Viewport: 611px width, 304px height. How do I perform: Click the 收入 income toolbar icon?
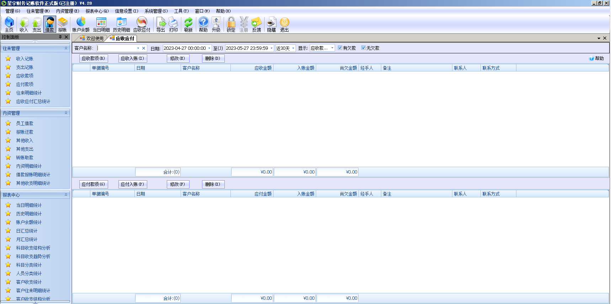click(x=24, y=25)
